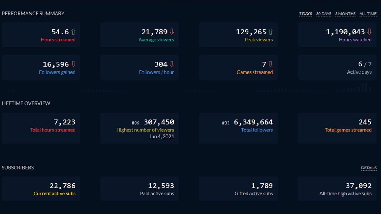Click the red down arrow beside Hours watched
381x214 pixels.
(x=369, y=32)
